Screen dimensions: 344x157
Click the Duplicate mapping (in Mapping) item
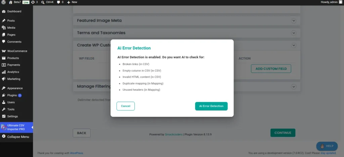(143, 83)
